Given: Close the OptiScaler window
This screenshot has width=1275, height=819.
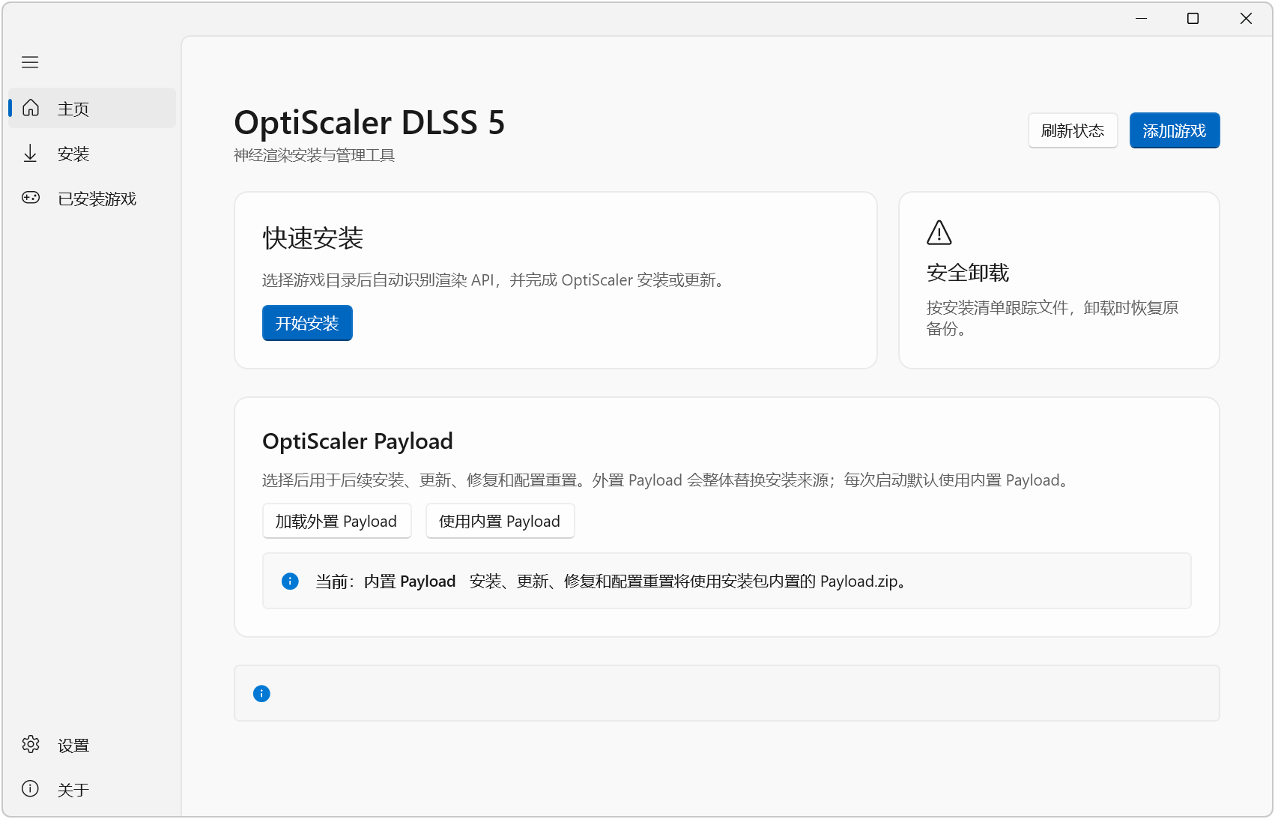Looking at the screenshot, I should pyautogui.click(x=1246, y=18).
